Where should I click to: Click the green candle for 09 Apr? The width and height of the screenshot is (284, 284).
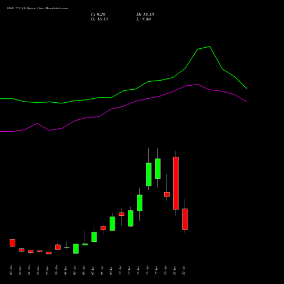112,224
